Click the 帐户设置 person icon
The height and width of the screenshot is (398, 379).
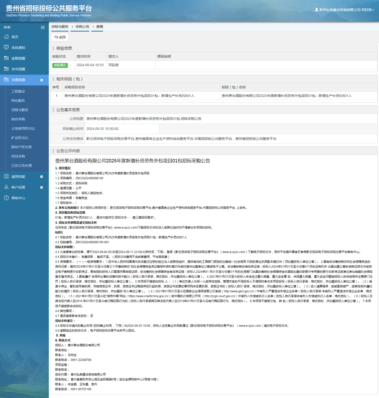coord(6,187)
